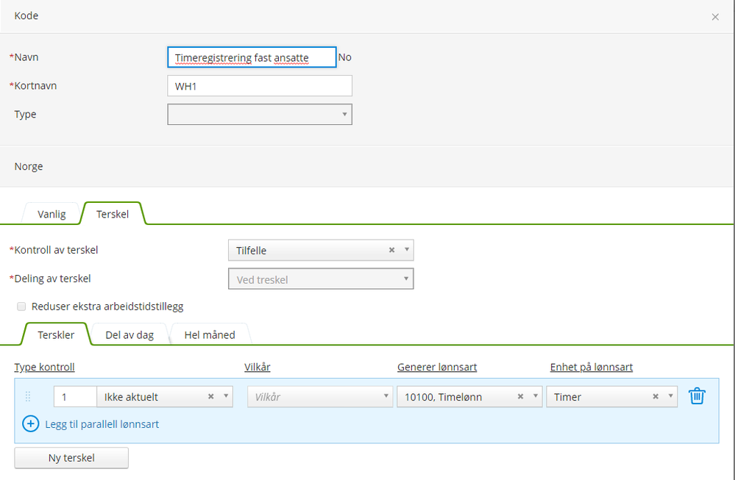Focus the Kortnavn field containing WH1
The width and height of the screenshot is (735, 480).
260,86
